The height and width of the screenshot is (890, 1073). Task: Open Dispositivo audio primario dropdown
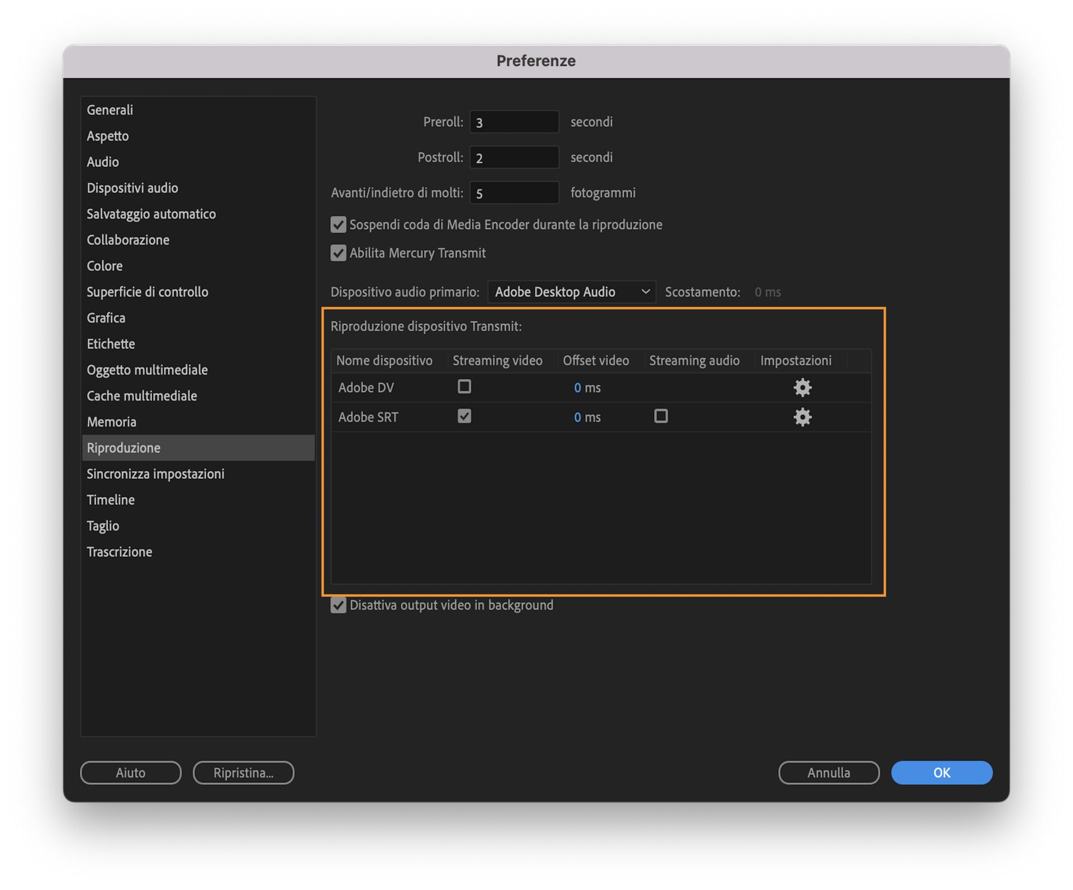point(572,292)
